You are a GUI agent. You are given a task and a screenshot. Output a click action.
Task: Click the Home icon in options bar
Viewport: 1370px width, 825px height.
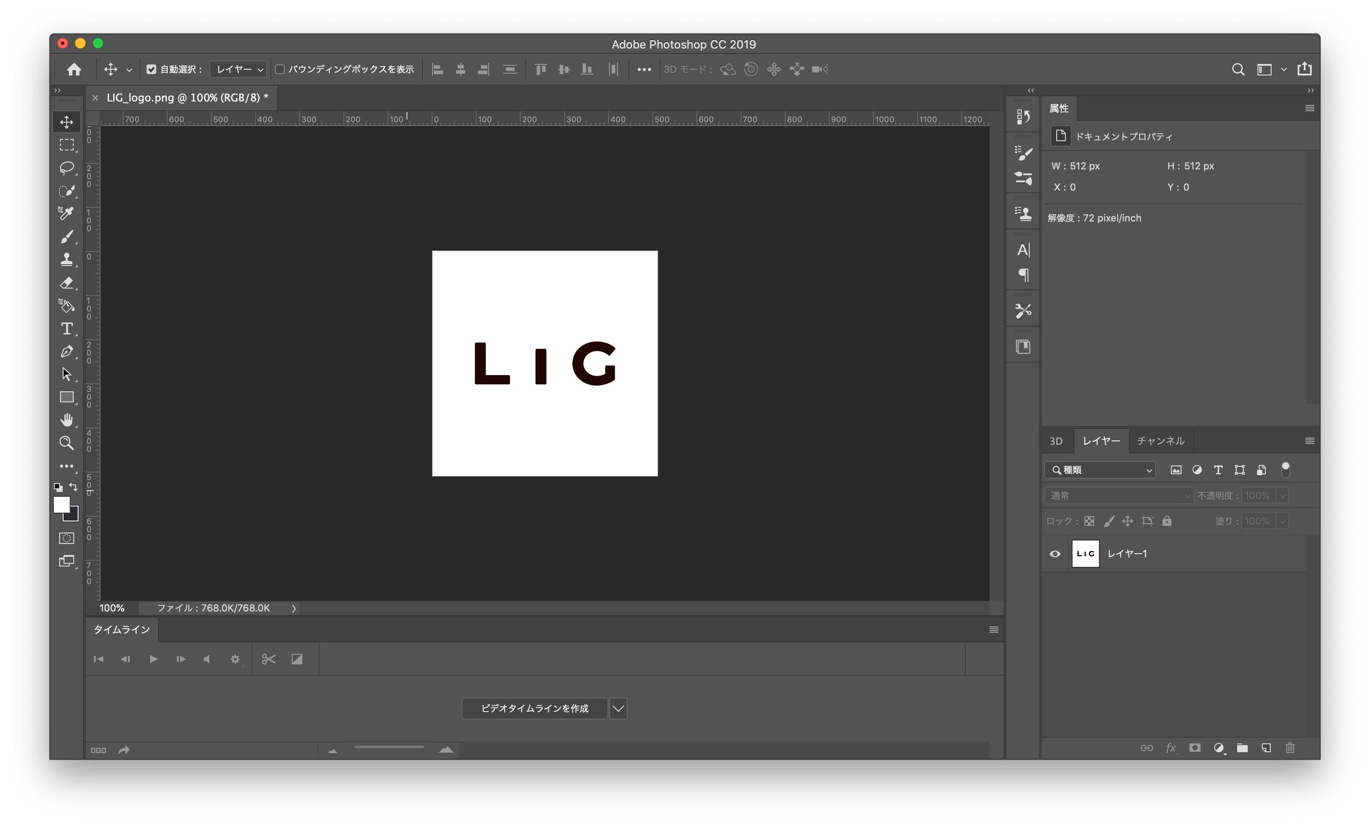(x=74, y=70)
